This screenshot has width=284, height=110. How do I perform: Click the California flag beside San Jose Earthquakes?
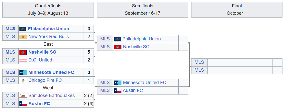[23, 96]
